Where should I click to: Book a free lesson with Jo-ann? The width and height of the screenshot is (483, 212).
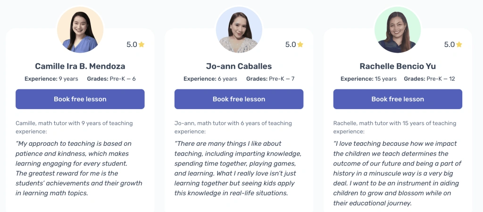pyautogui.click(x=239, y=99)
